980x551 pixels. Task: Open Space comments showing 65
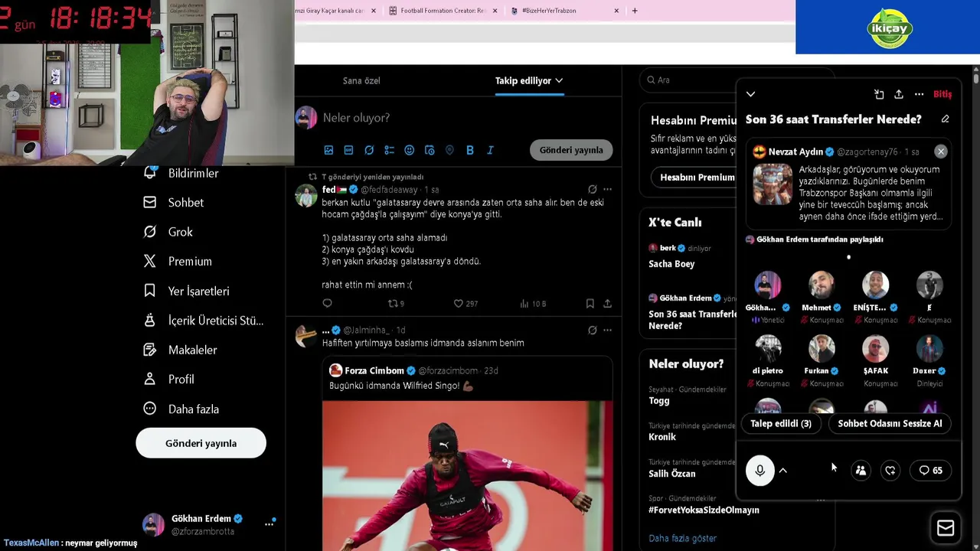click(x=930, y=471)
